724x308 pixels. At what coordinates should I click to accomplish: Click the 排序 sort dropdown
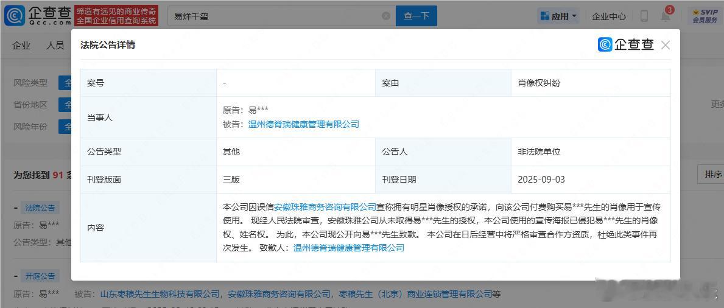711,174
